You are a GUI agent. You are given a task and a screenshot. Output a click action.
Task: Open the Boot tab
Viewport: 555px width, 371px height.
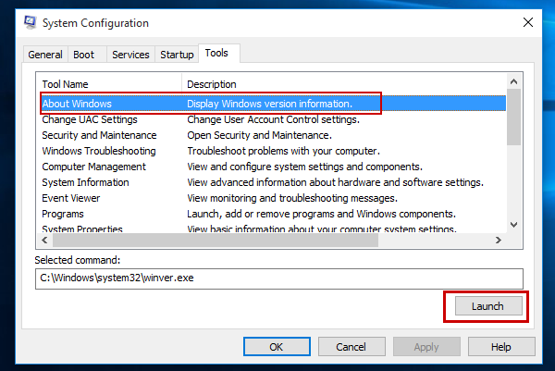tap(87, 55)
